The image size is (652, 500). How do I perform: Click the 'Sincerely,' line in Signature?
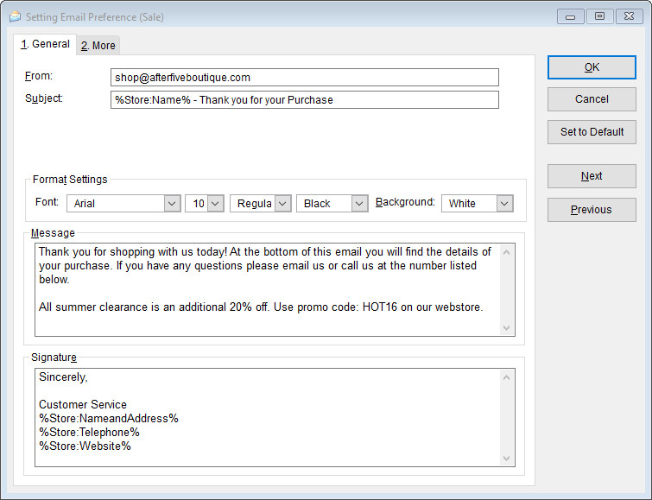coord(63,377)
